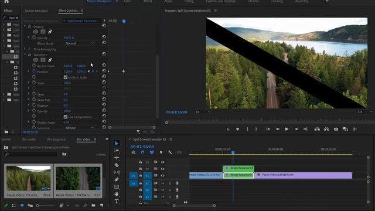Create new bin in Project panel
The image size is (375, 211).
click(93, 205)
